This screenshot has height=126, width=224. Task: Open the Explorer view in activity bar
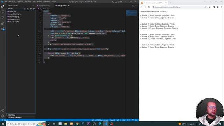point(3,6)
